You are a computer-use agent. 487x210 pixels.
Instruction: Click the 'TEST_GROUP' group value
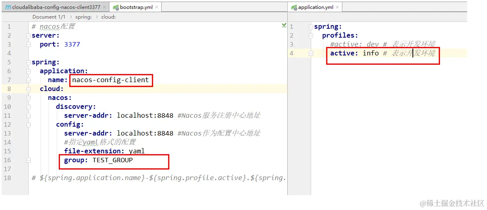click(113, 160)
